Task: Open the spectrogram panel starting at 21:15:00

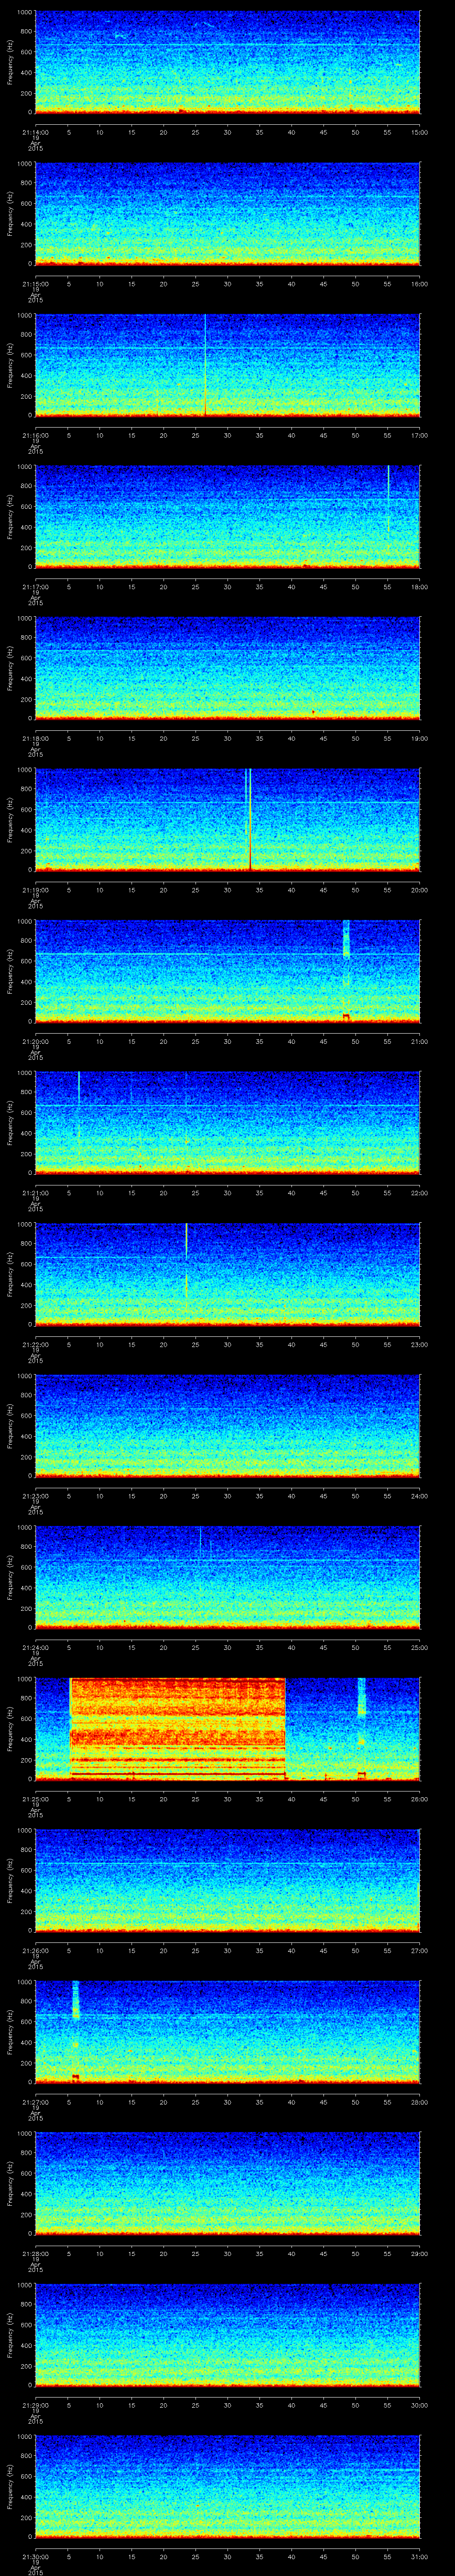Action: pyautogui.click(x=227, y=213)
